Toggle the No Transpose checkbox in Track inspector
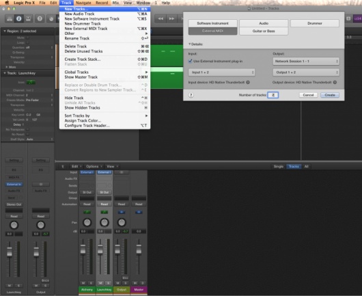The image size is (362, 296). pyautogui.click(x=28, y=129)
